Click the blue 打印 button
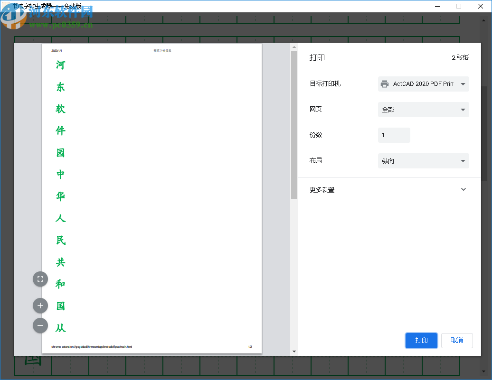 pyautogui.click(x=421, y=341)
